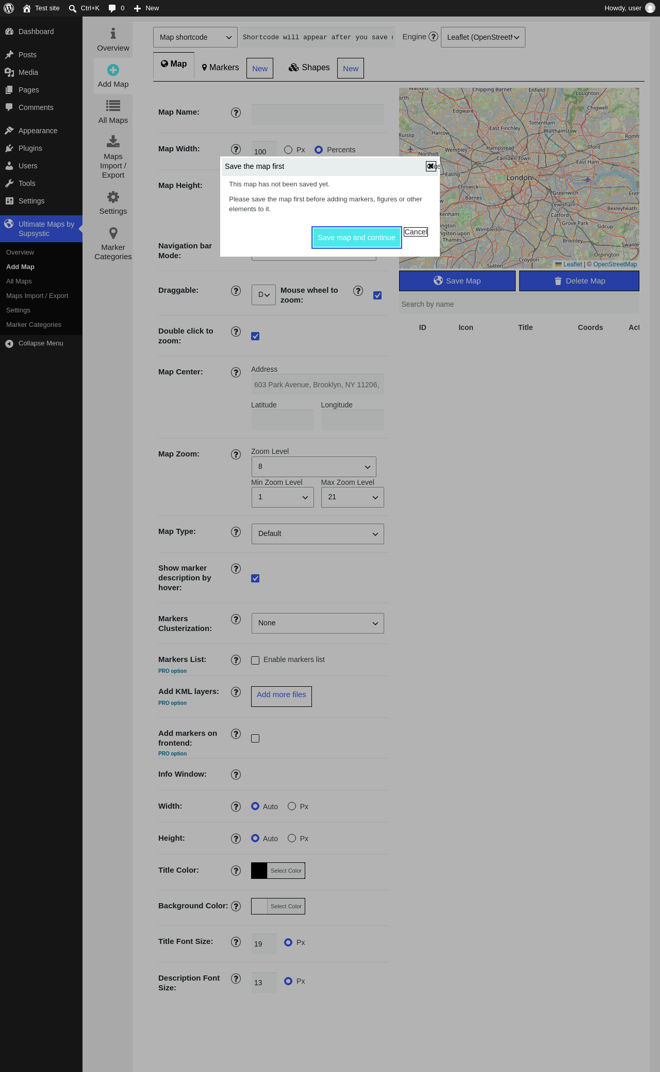Toggle Mouse wheel to zoom checkbox
Screen dimensions: 660x1072
377,295
